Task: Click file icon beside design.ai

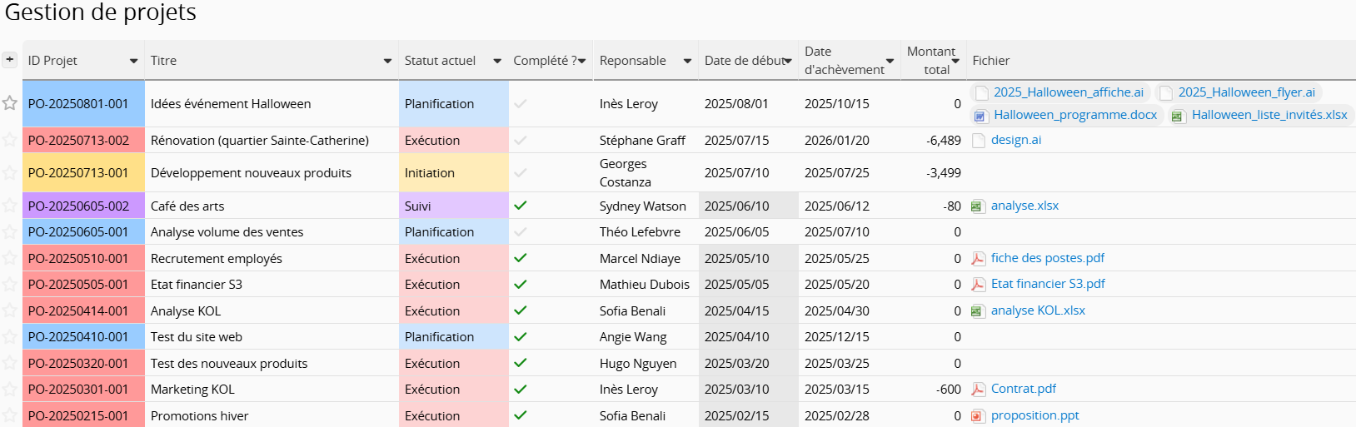Action: coord(979,140)
